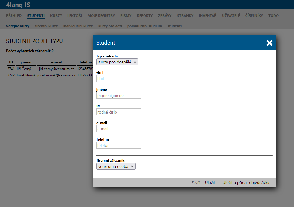Click Uložit a přidat objednávku button

pos(246,182)
